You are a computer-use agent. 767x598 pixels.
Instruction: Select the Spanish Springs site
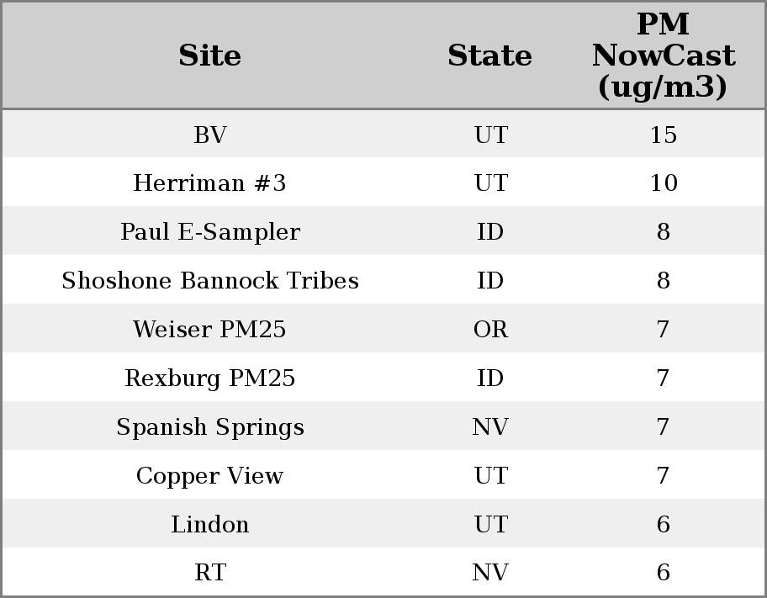pos(210,427)
